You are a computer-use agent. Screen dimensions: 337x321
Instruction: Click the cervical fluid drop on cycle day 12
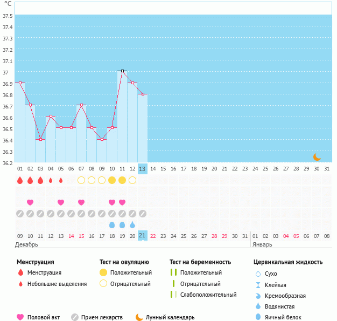click(x=132, y=224)
